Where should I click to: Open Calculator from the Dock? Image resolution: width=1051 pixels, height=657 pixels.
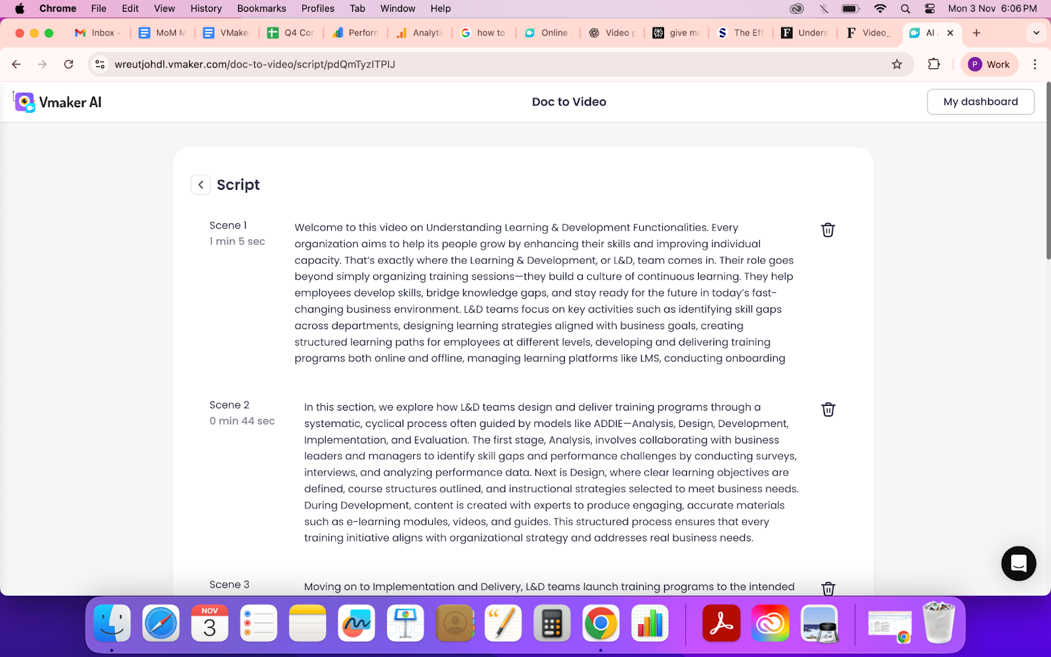552,623
